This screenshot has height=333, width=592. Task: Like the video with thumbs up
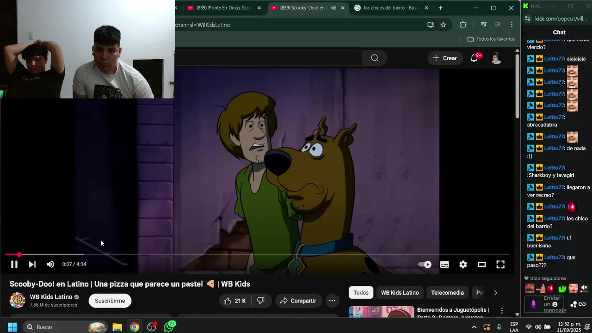point(235,301)
